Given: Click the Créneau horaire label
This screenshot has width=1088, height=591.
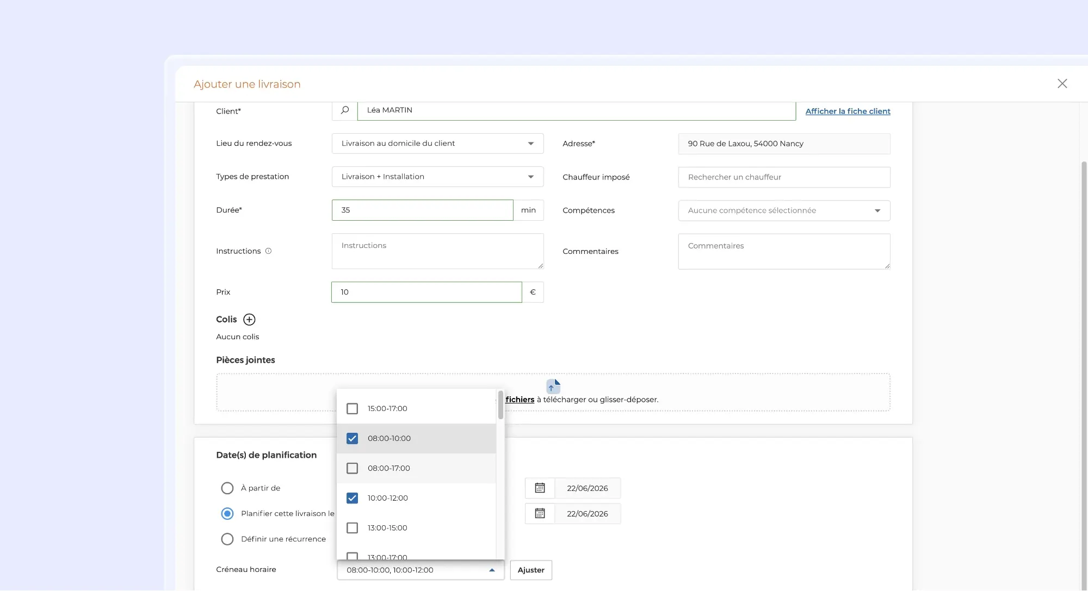Looking at the screenshot, I should coord(246,570).
